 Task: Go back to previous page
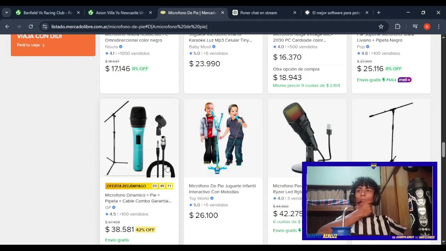[x=7, y=26]
